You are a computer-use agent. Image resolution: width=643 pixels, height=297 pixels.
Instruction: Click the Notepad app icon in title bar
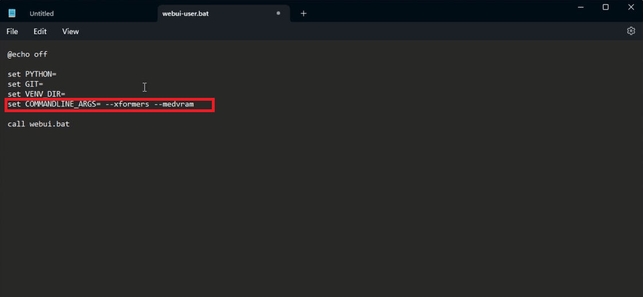12,13
